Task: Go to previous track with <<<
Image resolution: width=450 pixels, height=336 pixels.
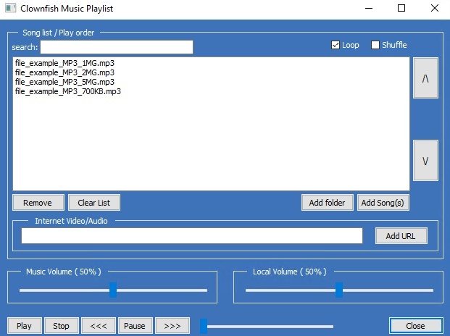Action: [99, 326]
